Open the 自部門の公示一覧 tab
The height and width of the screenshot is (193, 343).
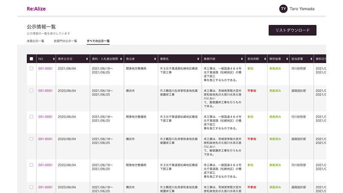(x=66, y=41)
